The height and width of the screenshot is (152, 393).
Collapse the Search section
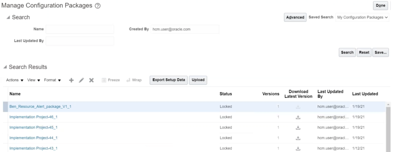(x=9, y=17)
